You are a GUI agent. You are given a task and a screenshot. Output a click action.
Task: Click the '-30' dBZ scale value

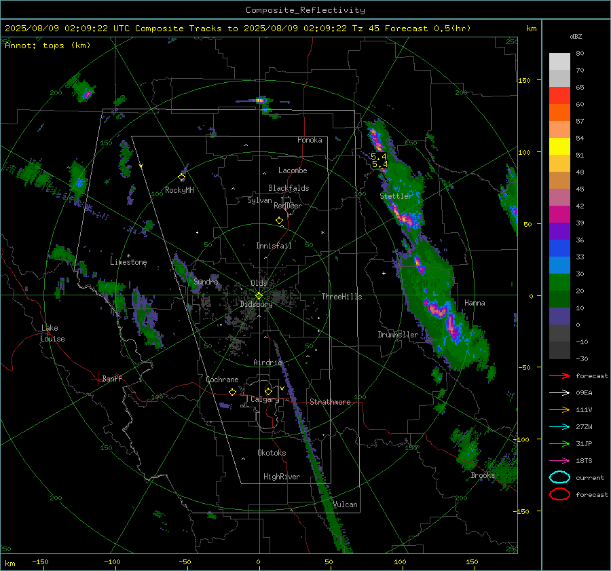[x=582, y=358]
